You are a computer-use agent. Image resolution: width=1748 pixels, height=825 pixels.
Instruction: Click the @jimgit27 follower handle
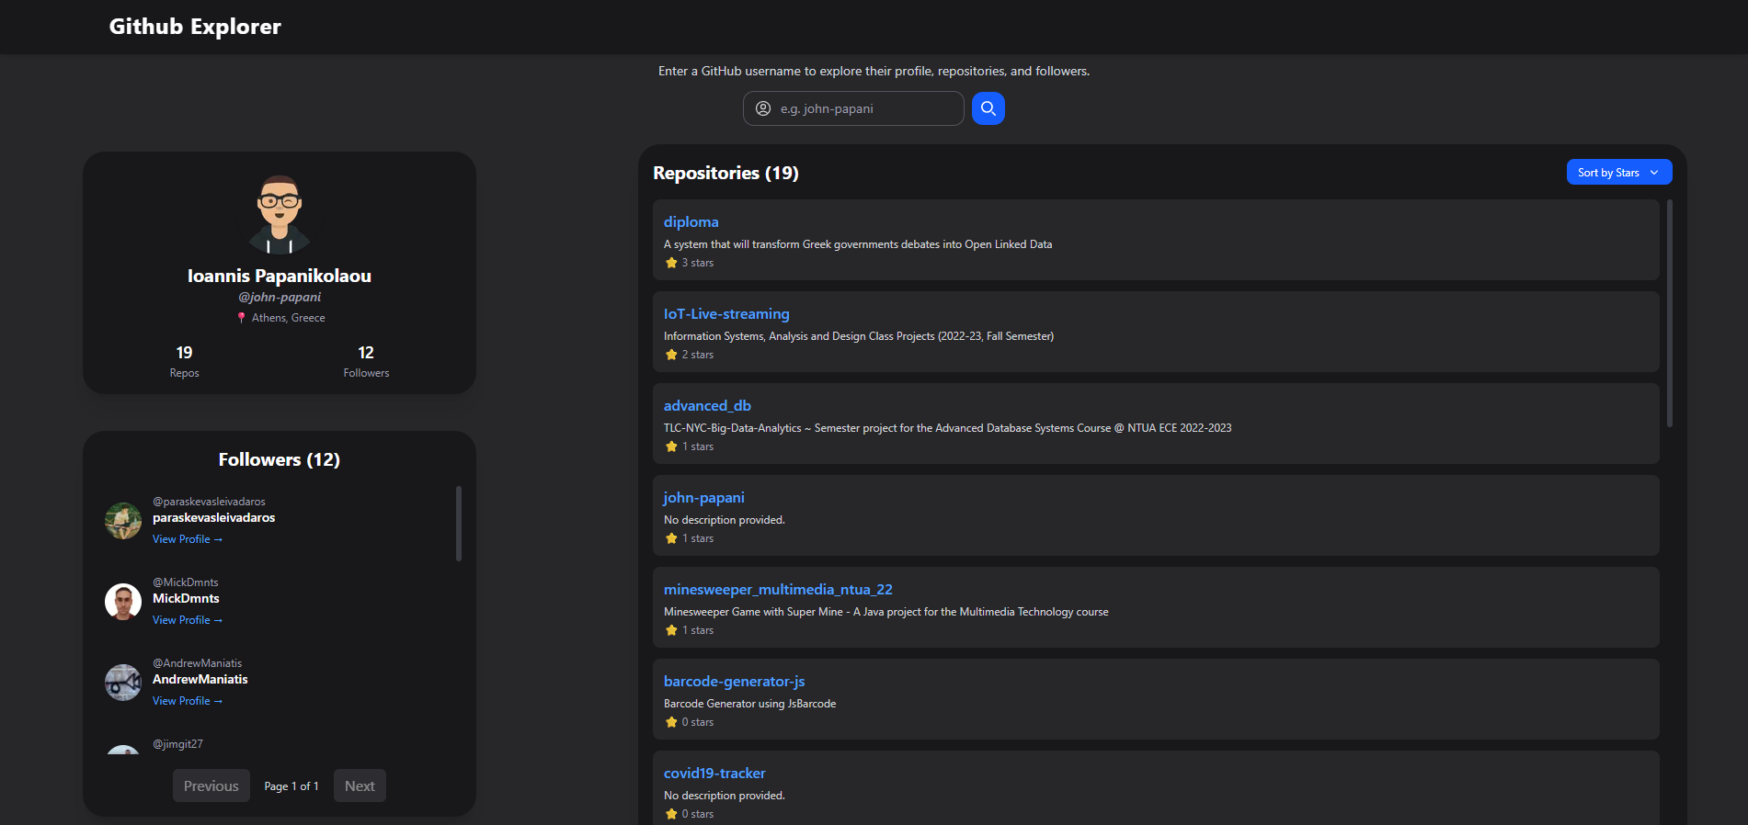pyautogui.click(x=177, y=744)
